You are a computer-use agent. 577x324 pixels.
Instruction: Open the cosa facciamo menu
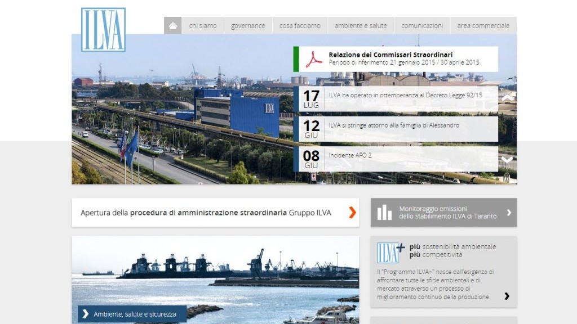click(x=300, y=26)
